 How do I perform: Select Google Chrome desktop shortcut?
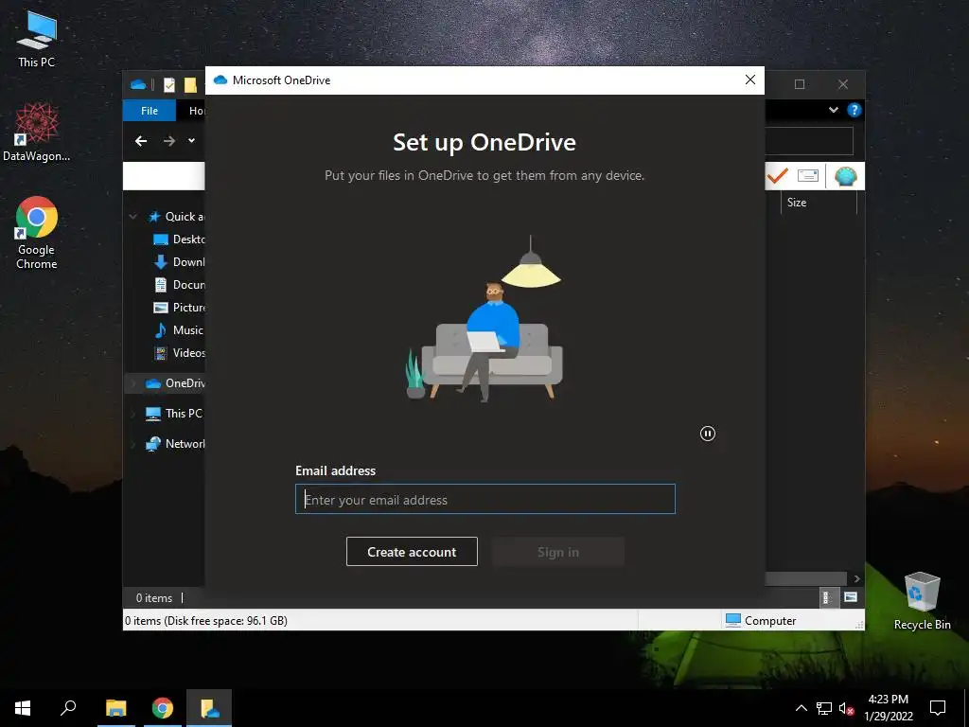coord(37,233)
